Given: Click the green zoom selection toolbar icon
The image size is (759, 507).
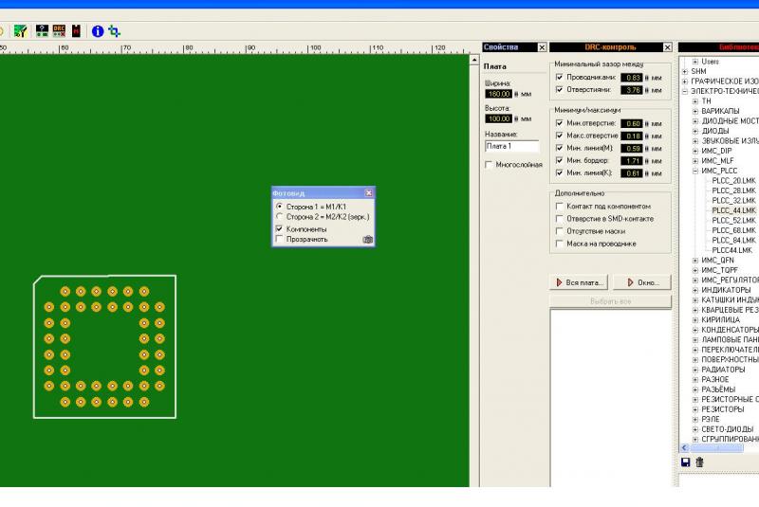Looking at the screenshot, I should point(114,30).
